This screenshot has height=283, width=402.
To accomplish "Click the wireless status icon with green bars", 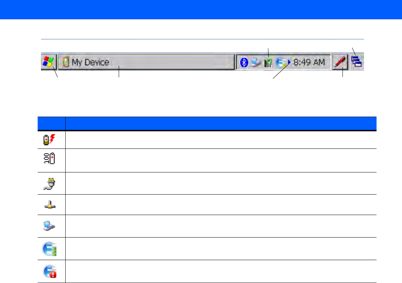I will pos(49,249).
